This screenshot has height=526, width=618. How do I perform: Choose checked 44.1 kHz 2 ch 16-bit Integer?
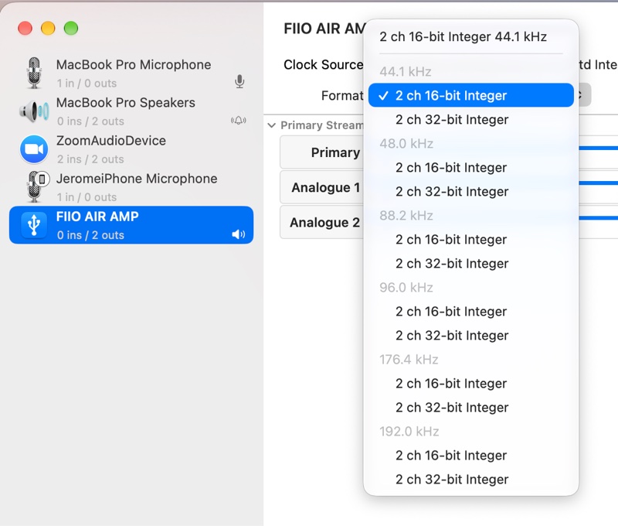[471, 95]
